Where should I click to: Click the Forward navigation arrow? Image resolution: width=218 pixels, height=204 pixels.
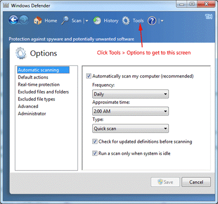(24, 20)
